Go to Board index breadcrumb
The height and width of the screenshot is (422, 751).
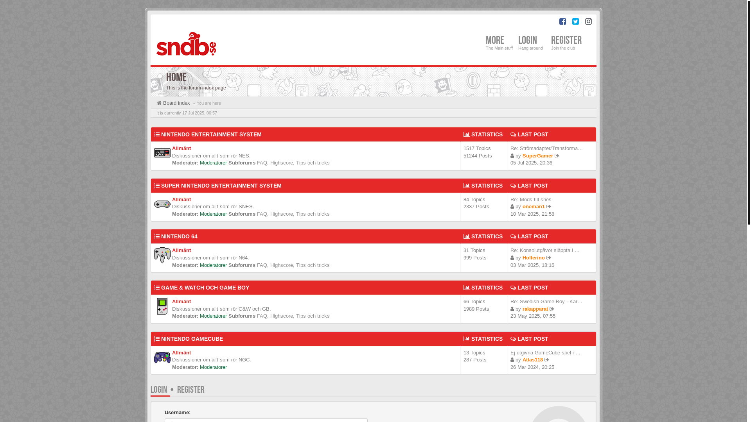[176, 103]
